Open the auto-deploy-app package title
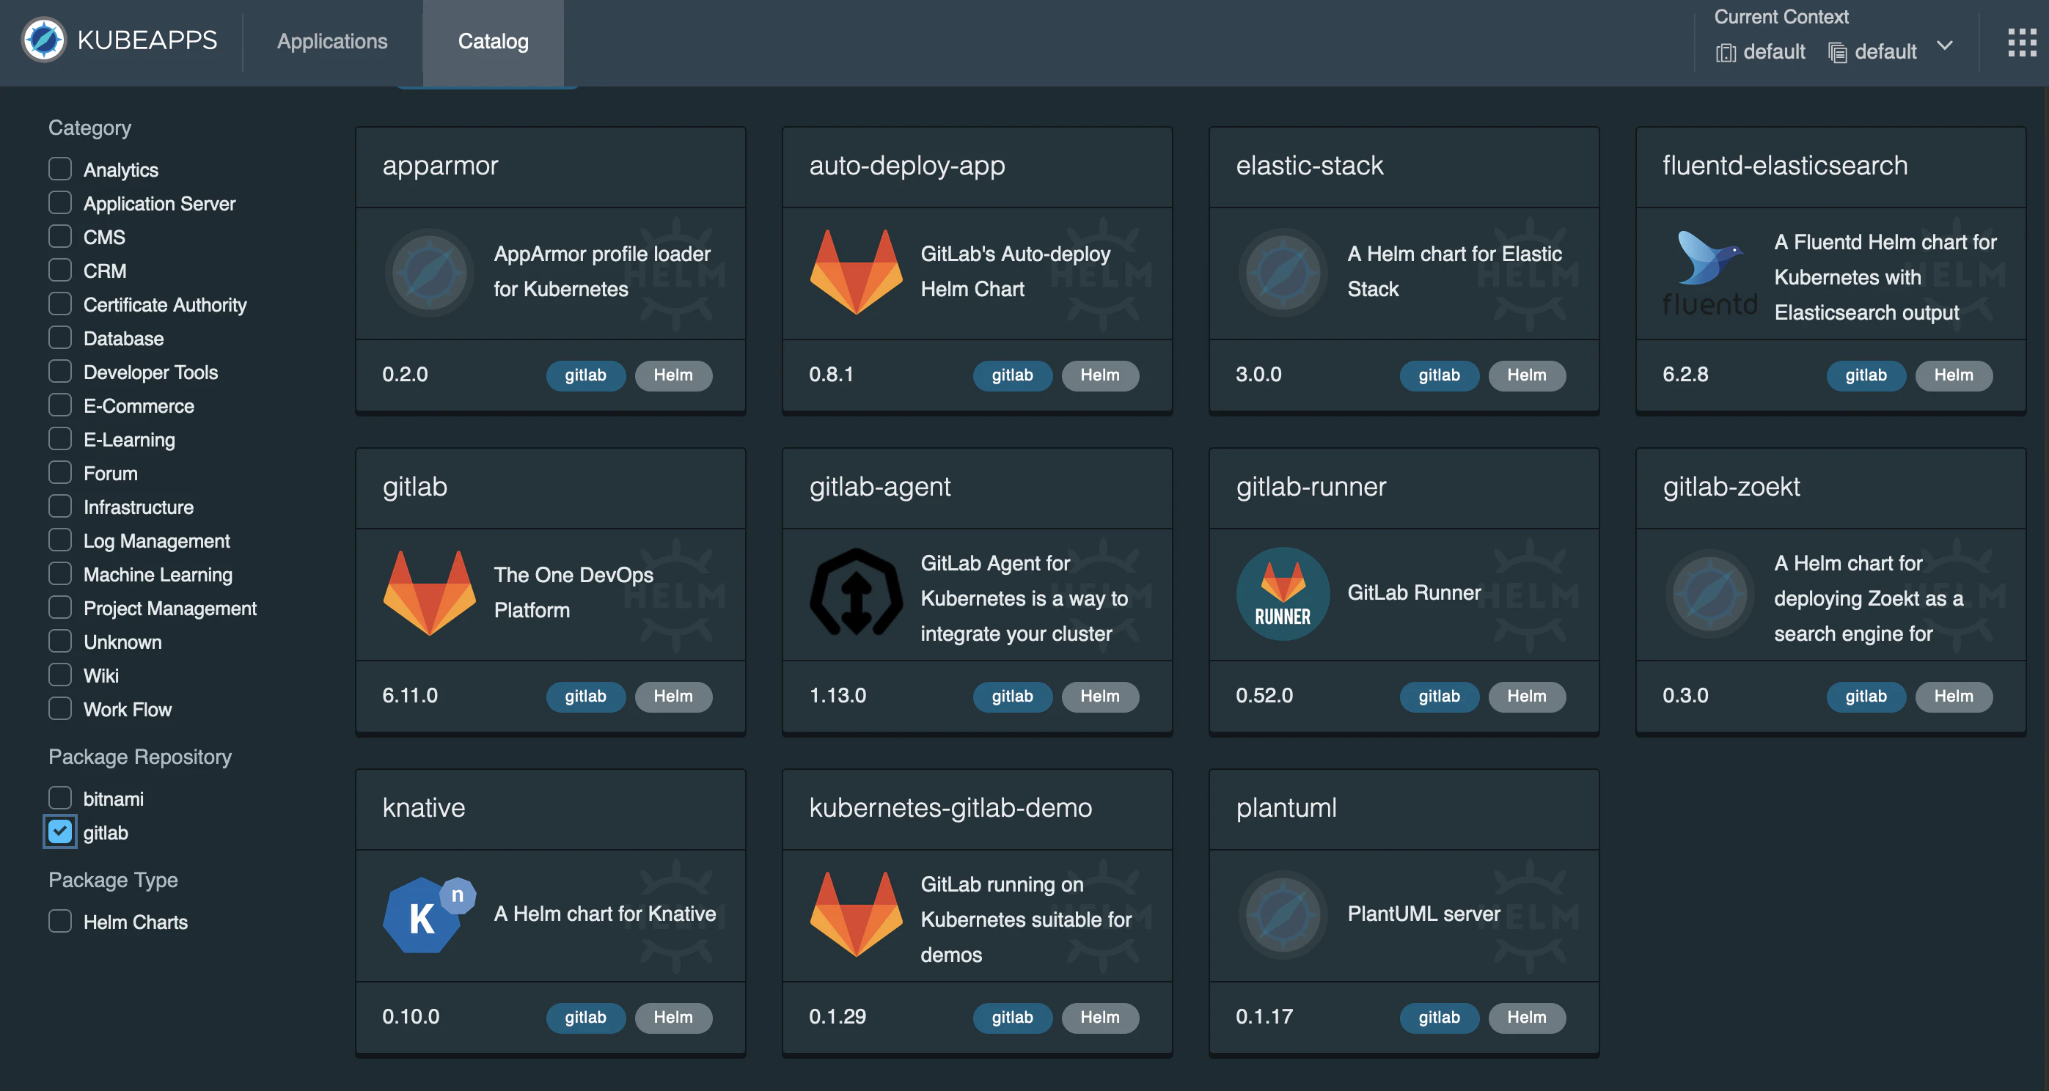Screen dimensions: 2049x1091 [x=906, y=166]
